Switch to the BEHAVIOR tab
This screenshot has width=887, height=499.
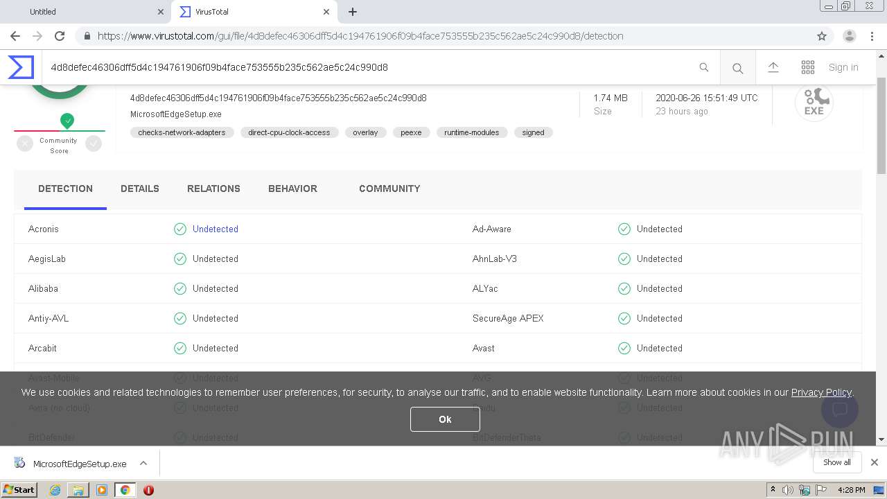tap(292, 189)
